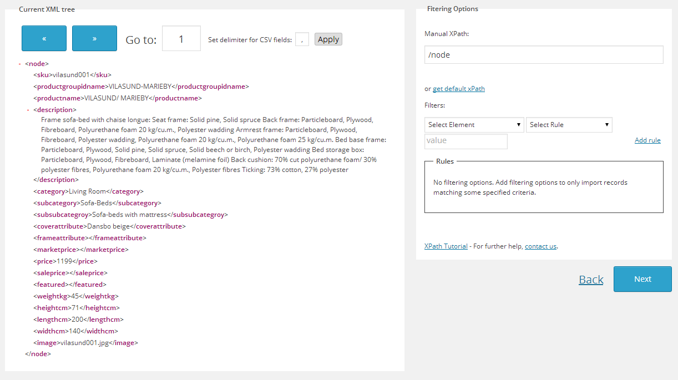This screenshot has height=380, width=678.
Task: Click the next record » button
Action: tap(94, 38)
